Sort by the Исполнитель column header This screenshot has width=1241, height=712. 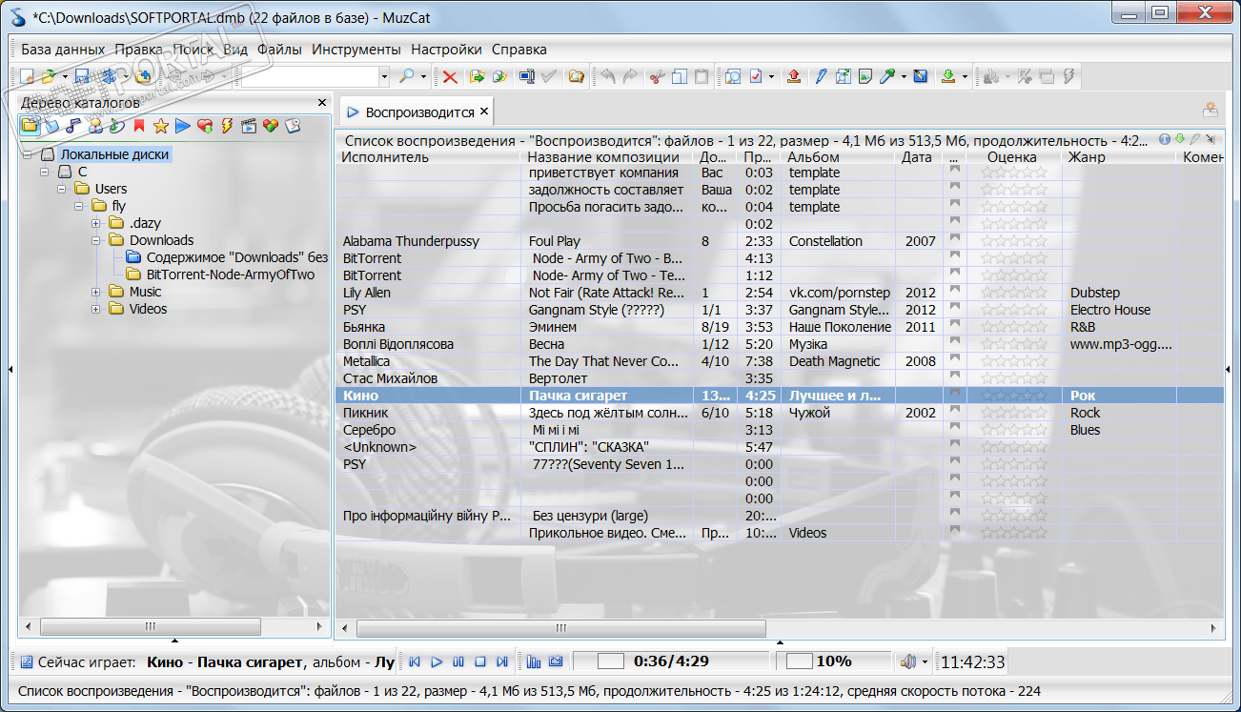[429, 157]
